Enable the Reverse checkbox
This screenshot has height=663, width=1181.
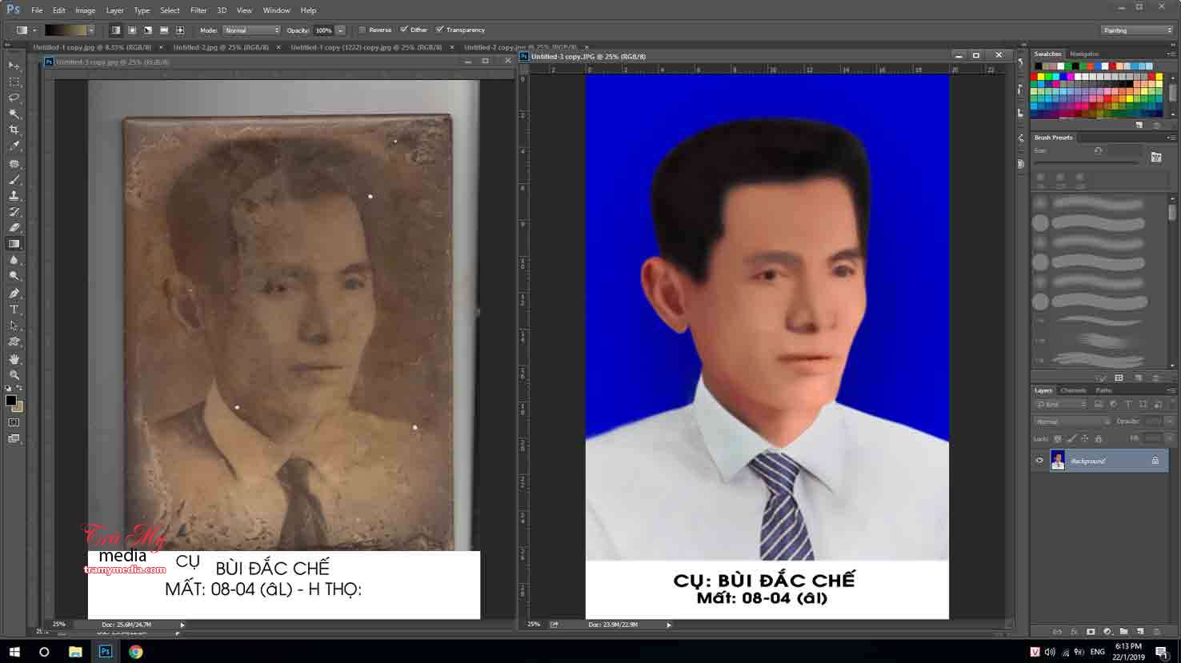point(362,30)
